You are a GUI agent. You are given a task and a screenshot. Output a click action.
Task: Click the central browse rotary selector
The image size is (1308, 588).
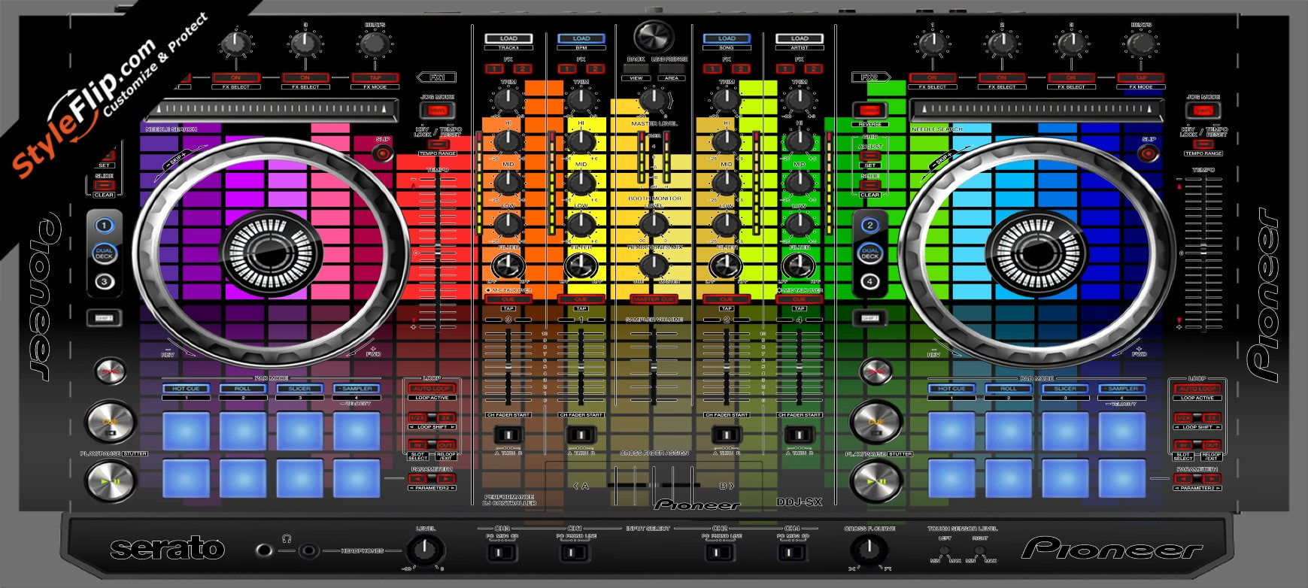[x=654, y=37]
